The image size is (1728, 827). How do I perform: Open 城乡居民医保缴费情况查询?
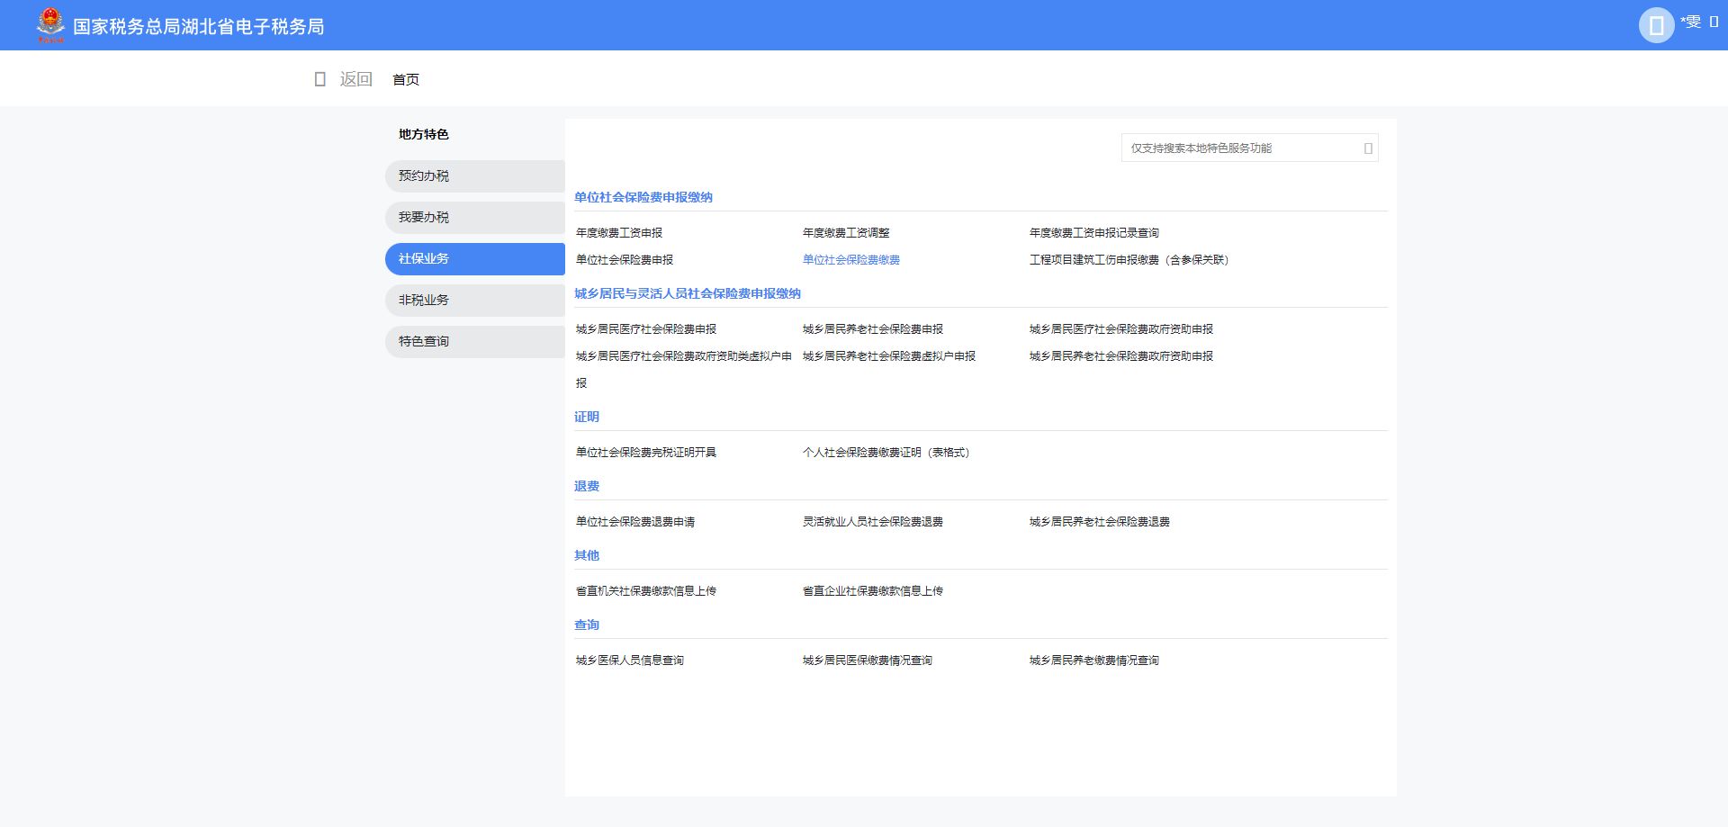[868, 661]
